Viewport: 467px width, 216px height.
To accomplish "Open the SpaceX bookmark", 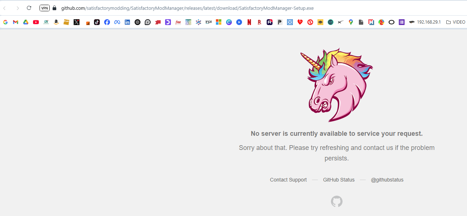I will click(341, 22).
